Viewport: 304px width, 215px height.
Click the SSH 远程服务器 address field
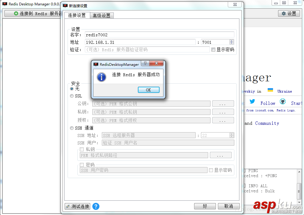coord(149,135)
